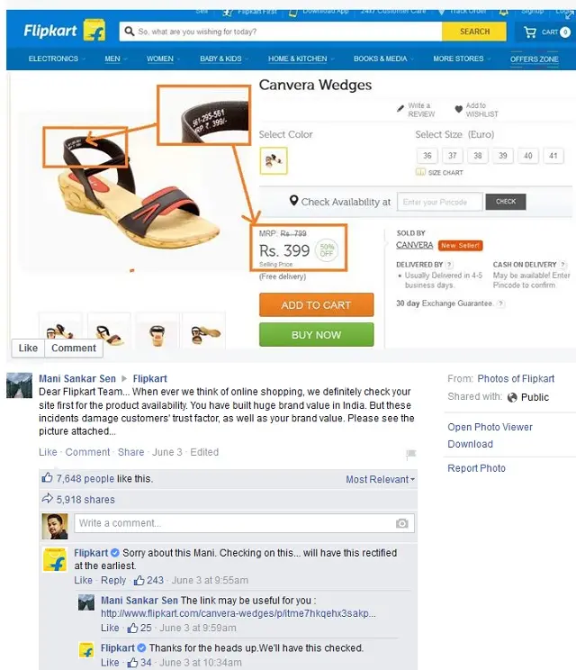Select the wedge color swatch
The image size is (576, 670).
[273, 160]
